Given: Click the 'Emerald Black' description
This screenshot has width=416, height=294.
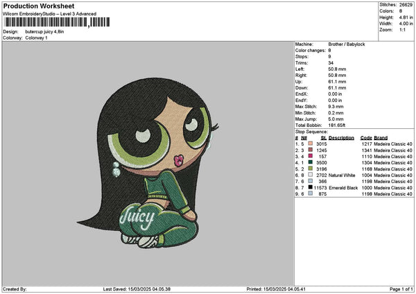Looking at the screenshot, I should 343,188.
